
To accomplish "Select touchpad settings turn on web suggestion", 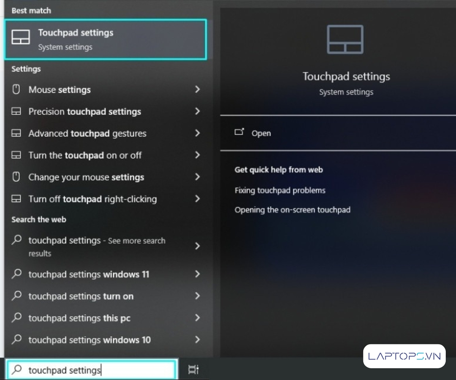I will tap(81, 296).
